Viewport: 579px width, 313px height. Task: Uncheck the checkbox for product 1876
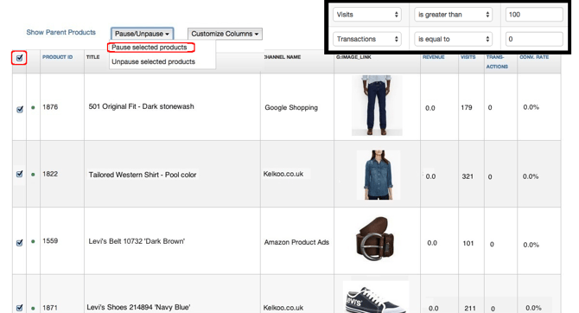(x=20, y=110)
